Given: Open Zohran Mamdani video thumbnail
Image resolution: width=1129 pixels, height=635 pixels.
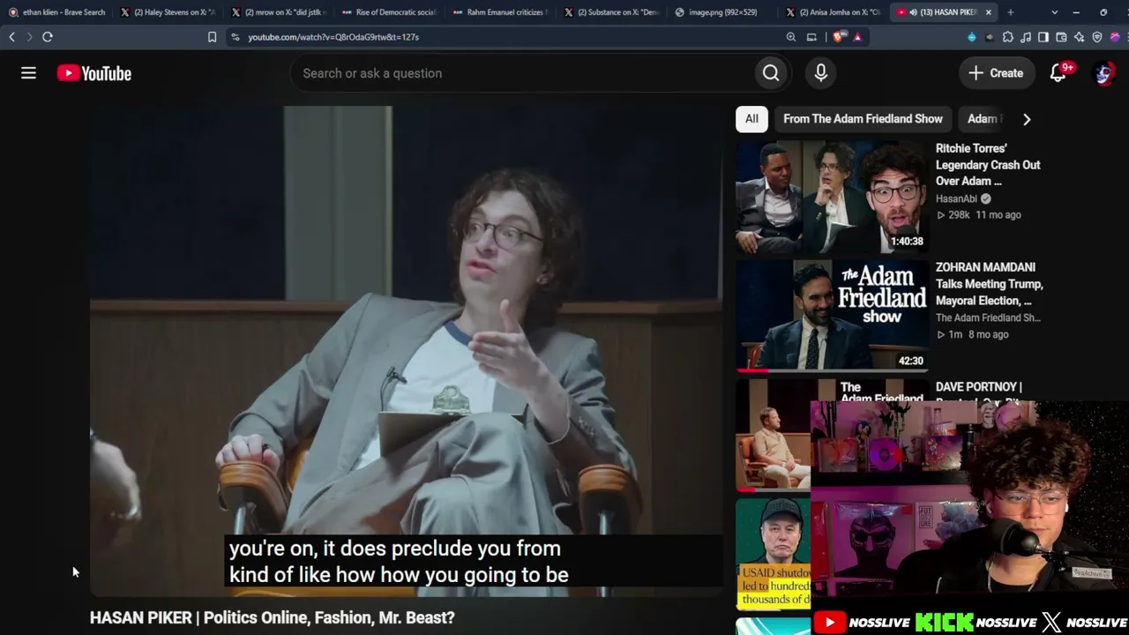Looking at the screenshot, I should [x=832, y=315].
